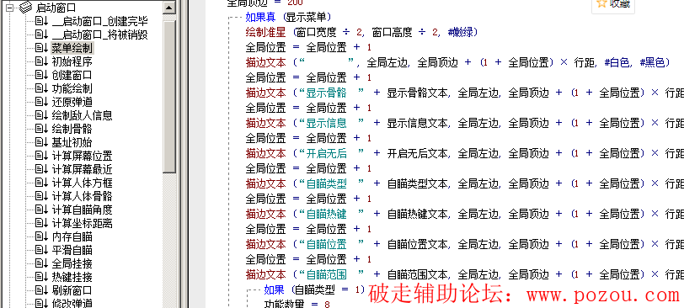Open the 平滑自瞄 entry

[72, 251]
